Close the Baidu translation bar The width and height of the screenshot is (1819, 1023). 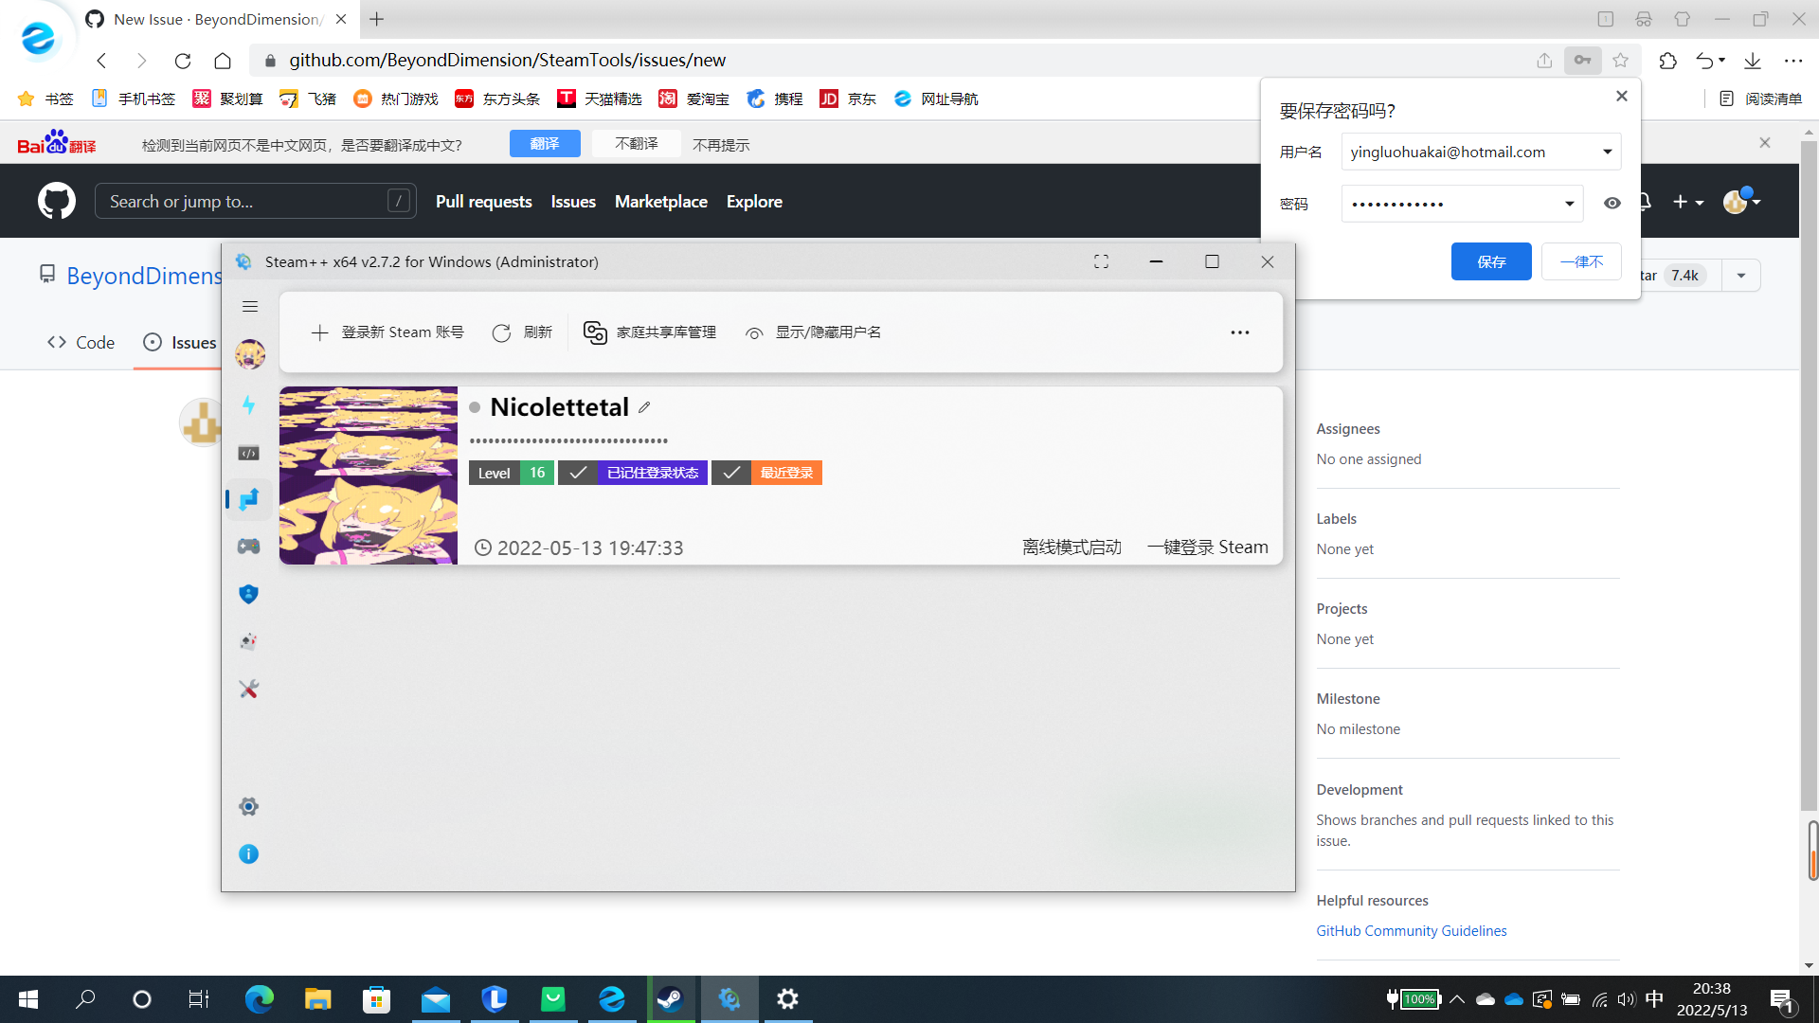1765,143
